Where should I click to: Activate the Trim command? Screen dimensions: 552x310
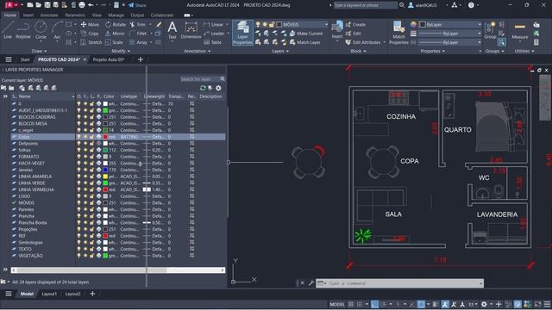coord(137,25)
